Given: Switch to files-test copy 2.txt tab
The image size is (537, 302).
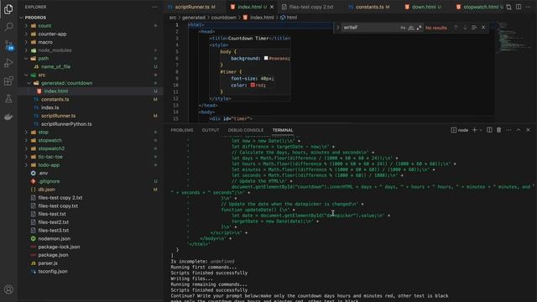Looking at the screenshot, I should (311, 7).
